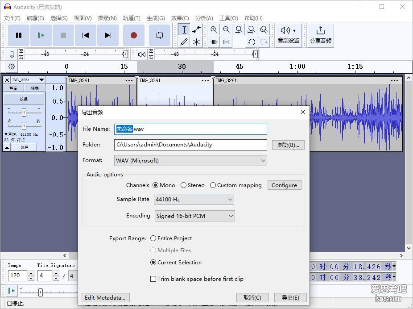Click the Configure button
Image resolution: width=413 pixels, height=309 pixels.
(x=284, y=185)
